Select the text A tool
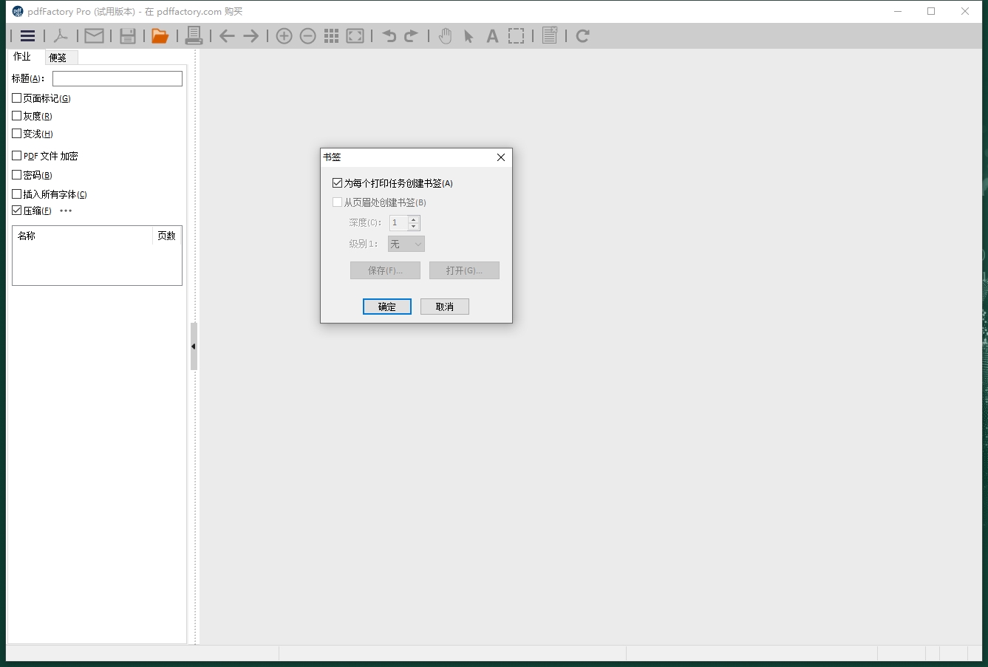 click(x=492, y=35)
